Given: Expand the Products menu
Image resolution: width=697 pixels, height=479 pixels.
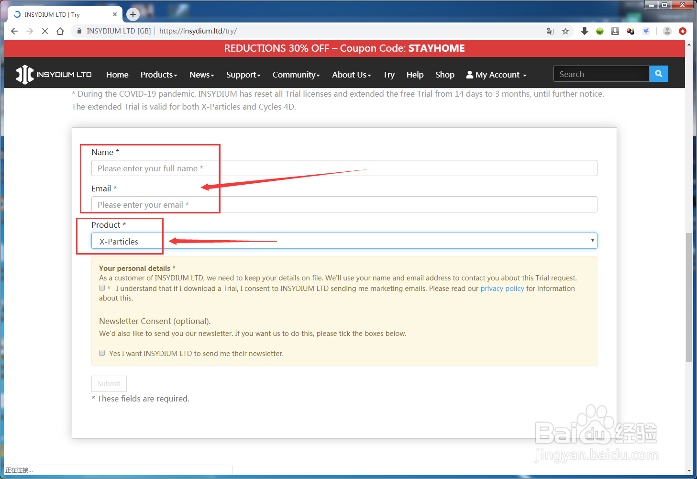Looking at the screenshot, I should coord(159,75).
